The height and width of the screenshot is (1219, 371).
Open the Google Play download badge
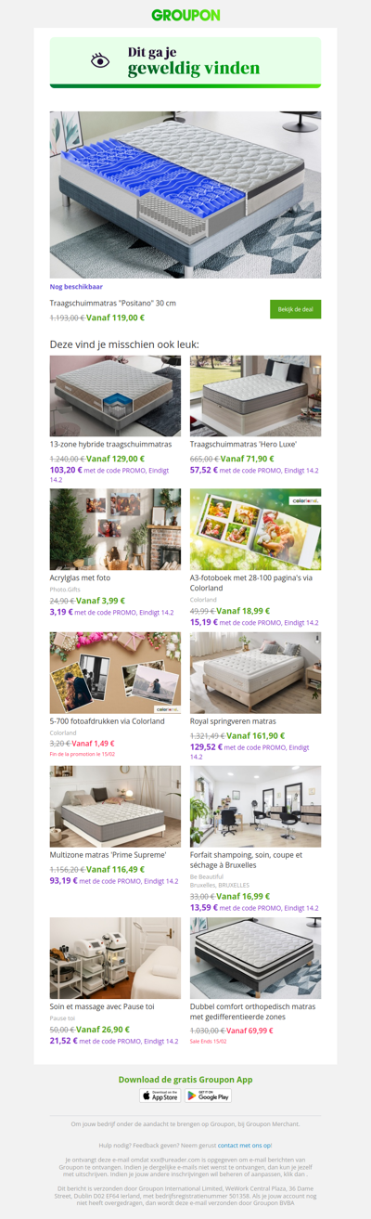[209, 1096]
